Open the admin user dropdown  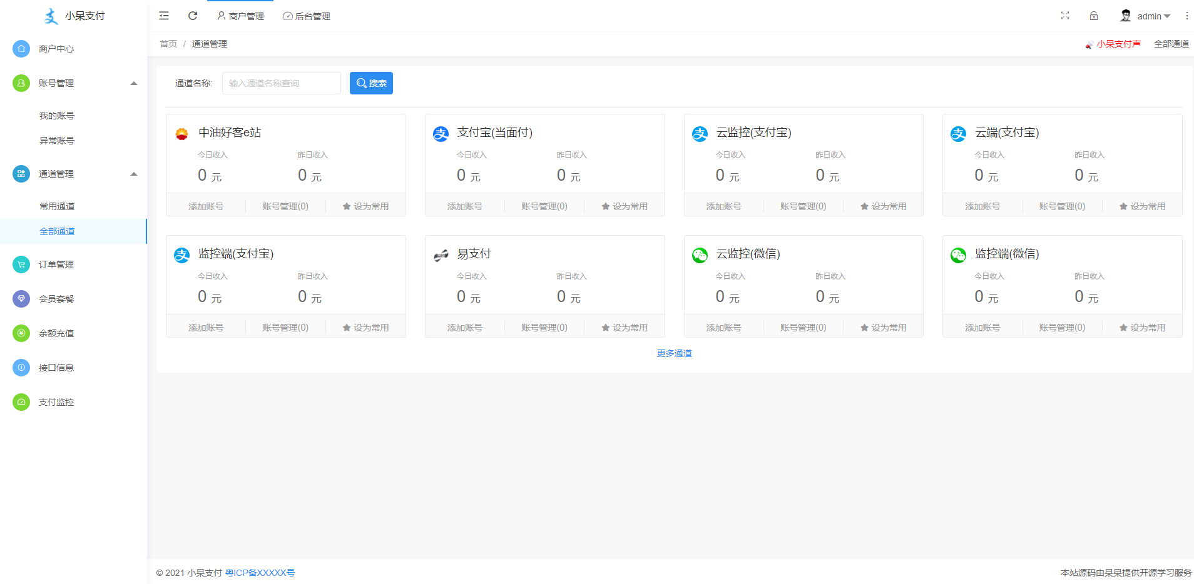pos(1146,16)
